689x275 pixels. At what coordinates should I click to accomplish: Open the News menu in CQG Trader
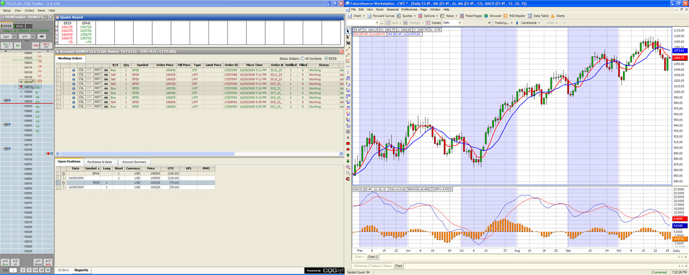[x=41, y=10]
